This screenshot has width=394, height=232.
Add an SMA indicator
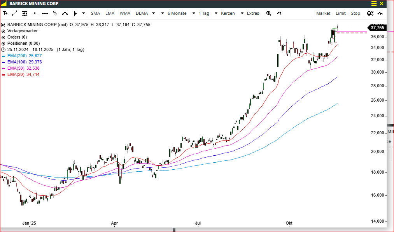click(x=95, y=13)
